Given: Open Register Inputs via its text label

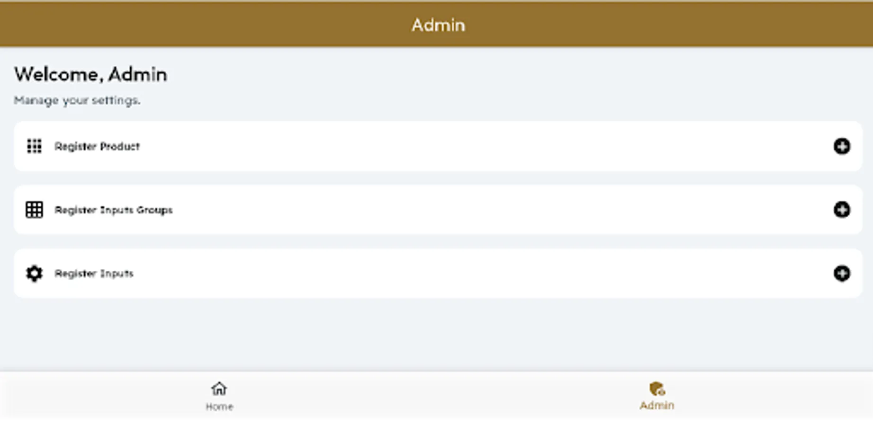Looking at the screenshot, I should tap(94, 274).
